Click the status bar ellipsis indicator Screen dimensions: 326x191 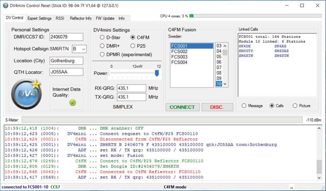[x=292, y=187]
